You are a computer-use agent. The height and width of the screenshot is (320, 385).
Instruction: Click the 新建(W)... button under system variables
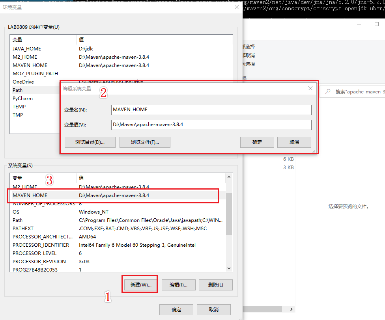point(141,285)
